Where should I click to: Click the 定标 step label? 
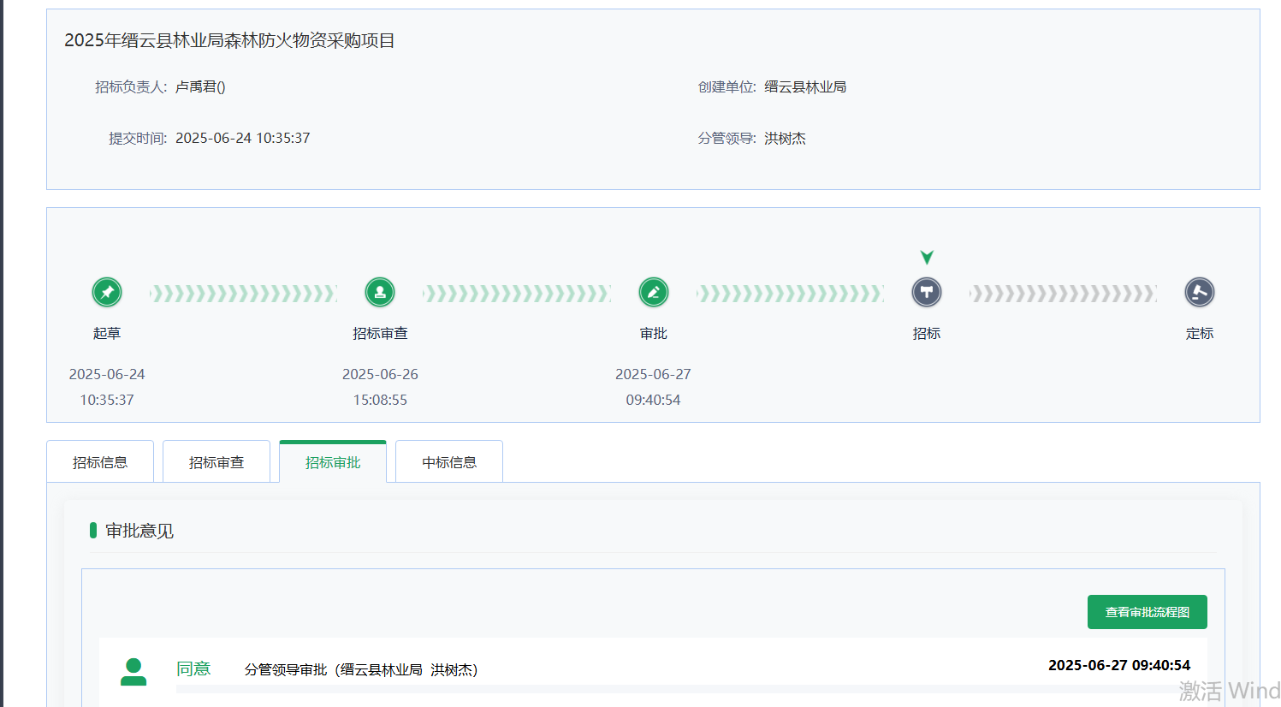[x=1200, y=333]
